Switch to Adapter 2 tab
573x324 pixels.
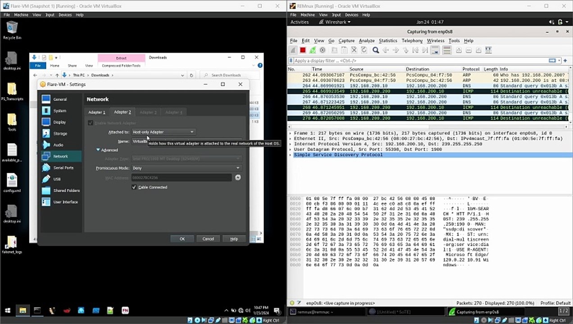point(123,112)
